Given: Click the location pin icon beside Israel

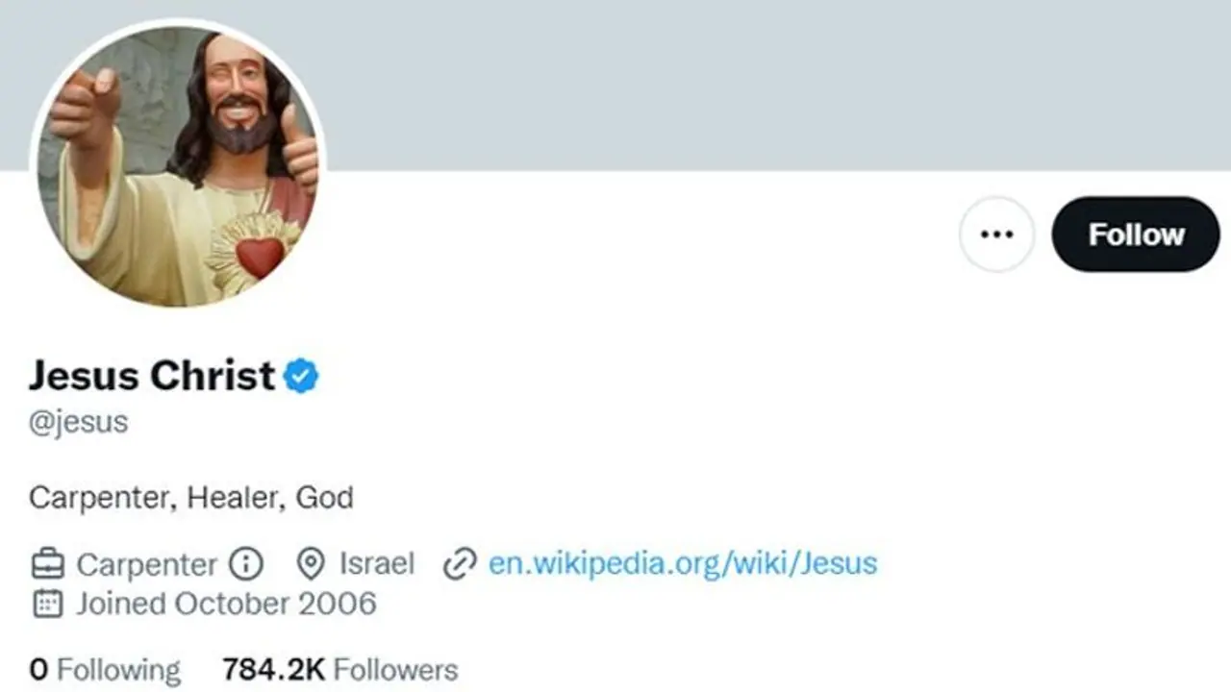Looking at the screenshot, I should pos(313,564).
